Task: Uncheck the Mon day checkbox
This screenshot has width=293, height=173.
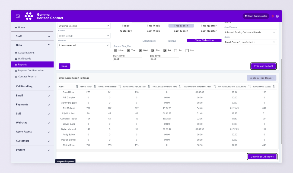Action: 116,51
